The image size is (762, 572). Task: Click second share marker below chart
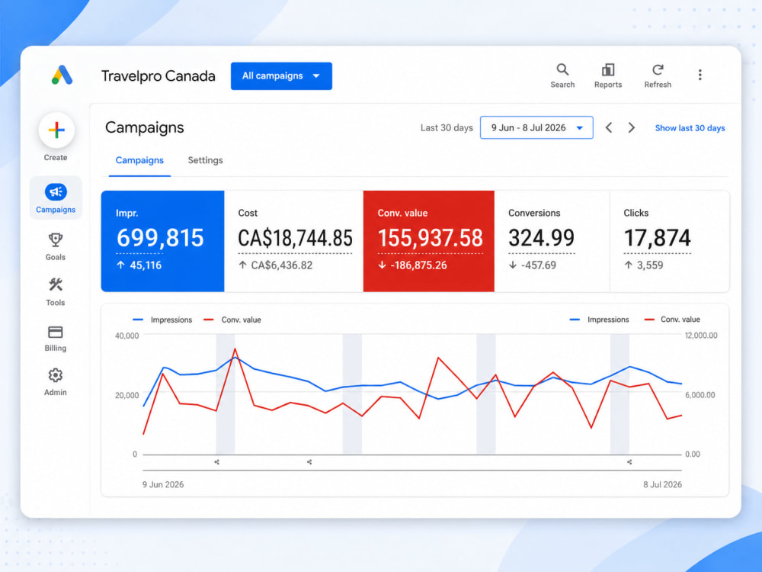(309, 462)
